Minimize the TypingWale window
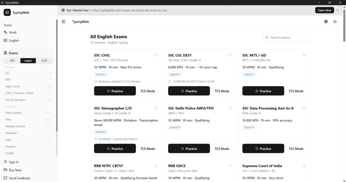This screenshot has width=346, height=182. tap(319, 2)
